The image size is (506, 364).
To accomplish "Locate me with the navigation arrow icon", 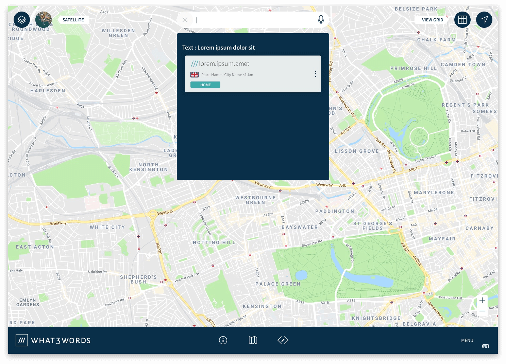I will tap(484, 20).
